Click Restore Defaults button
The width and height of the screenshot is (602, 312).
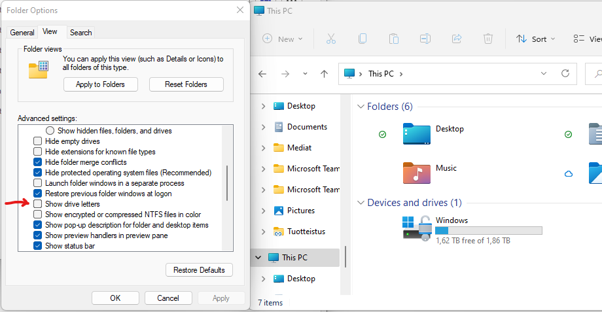[x=199, y=270]
